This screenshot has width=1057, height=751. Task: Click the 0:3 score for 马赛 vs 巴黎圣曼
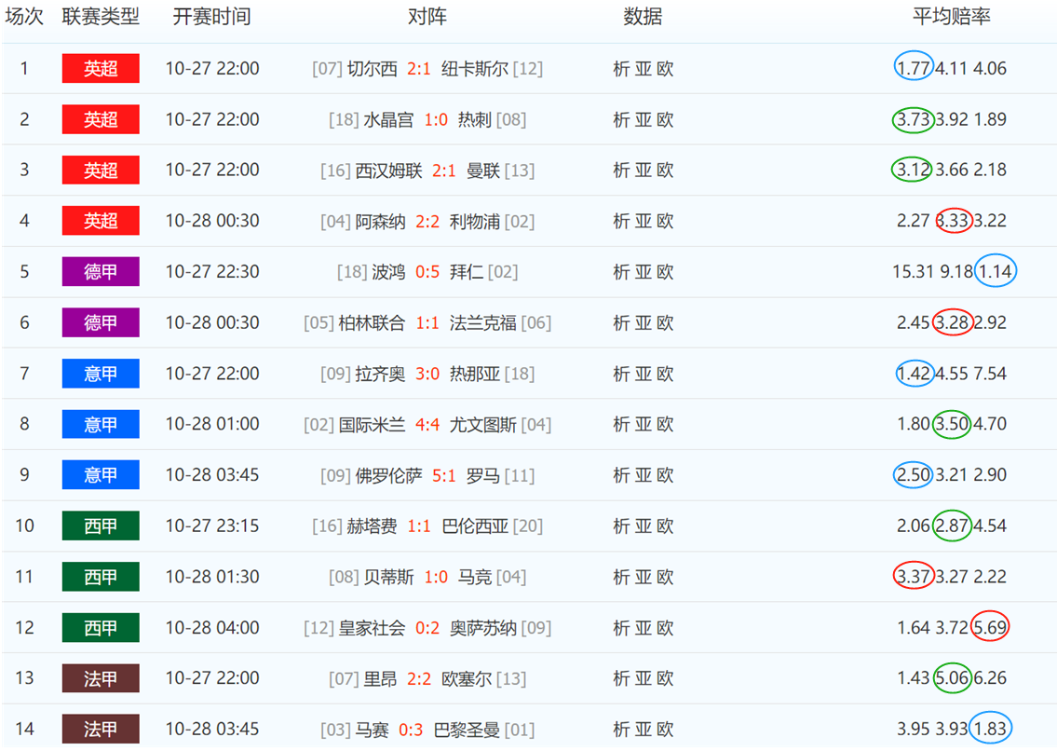(x=412, y=730)
